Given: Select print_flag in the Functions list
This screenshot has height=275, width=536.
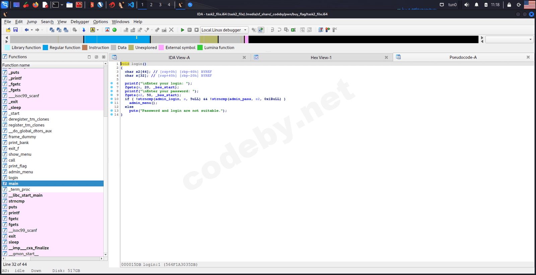Looking at the screenshot, I should tap(53, 166).
